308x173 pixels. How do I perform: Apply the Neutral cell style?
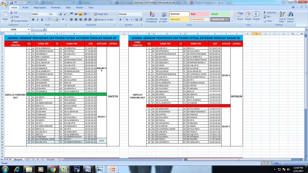pyautogui.click(x=179, y=19)
